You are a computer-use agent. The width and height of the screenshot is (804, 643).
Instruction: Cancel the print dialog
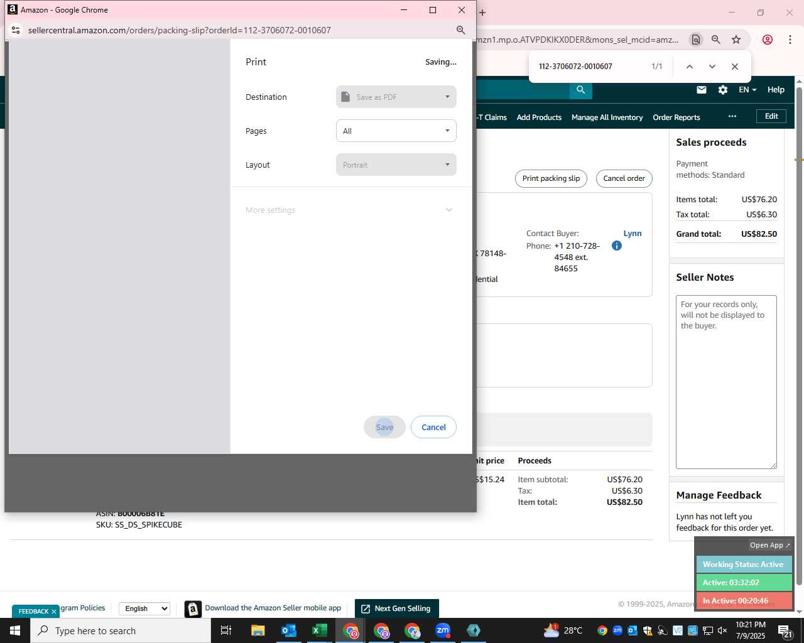433,427
